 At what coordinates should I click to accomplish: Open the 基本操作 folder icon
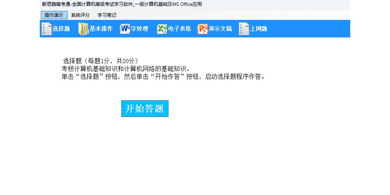83,29
